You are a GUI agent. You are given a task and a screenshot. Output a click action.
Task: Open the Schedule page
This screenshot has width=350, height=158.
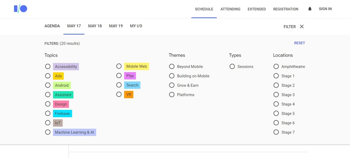coord(204,9)
